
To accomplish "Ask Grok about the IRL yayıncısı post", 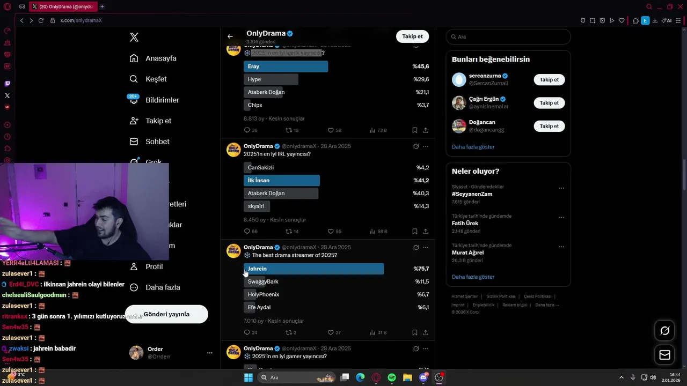I will (416, 146).
